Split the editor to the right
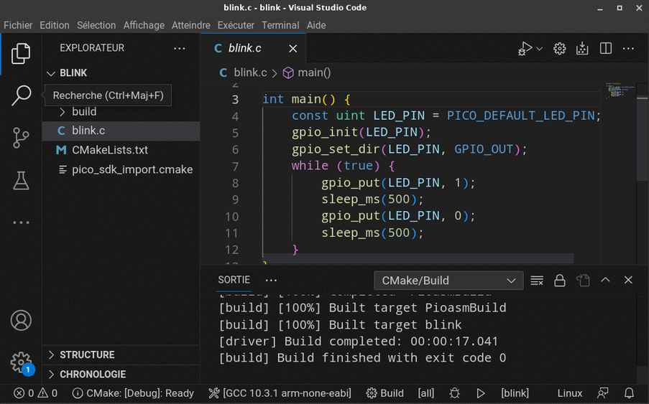Viewport: 649px width, 404px height. click(606, 48)
